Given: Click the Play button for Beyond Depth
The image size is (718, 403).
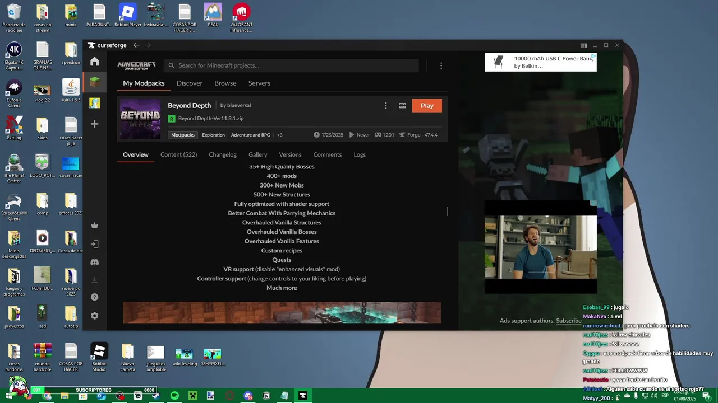Looking at the screenshot, I should [x=427, y=106].
